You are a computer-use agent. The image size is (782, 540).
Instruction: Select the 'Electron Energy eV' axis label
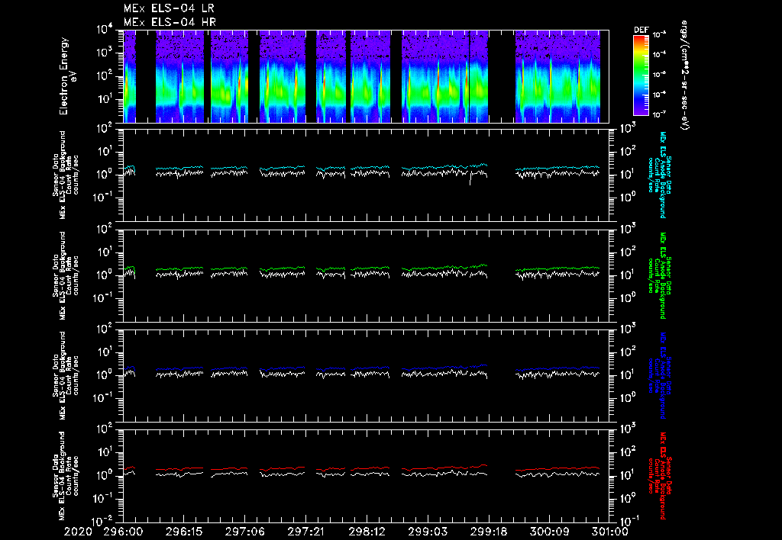[x=67, y=76]
